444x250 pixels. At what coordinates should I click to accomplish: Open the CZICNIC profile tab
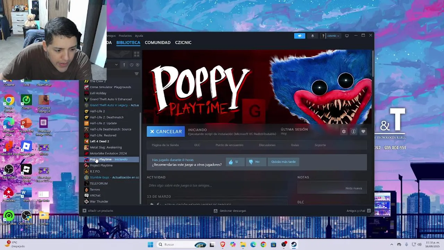point(183,42)
